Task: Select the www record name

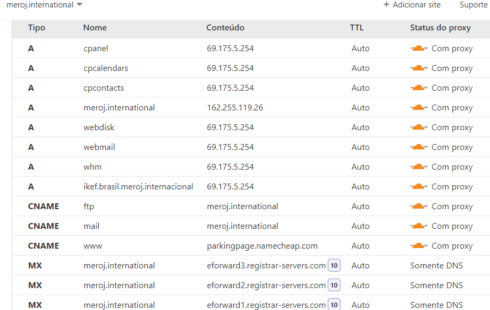Action: pyautogui.click(x=93, y=246)
